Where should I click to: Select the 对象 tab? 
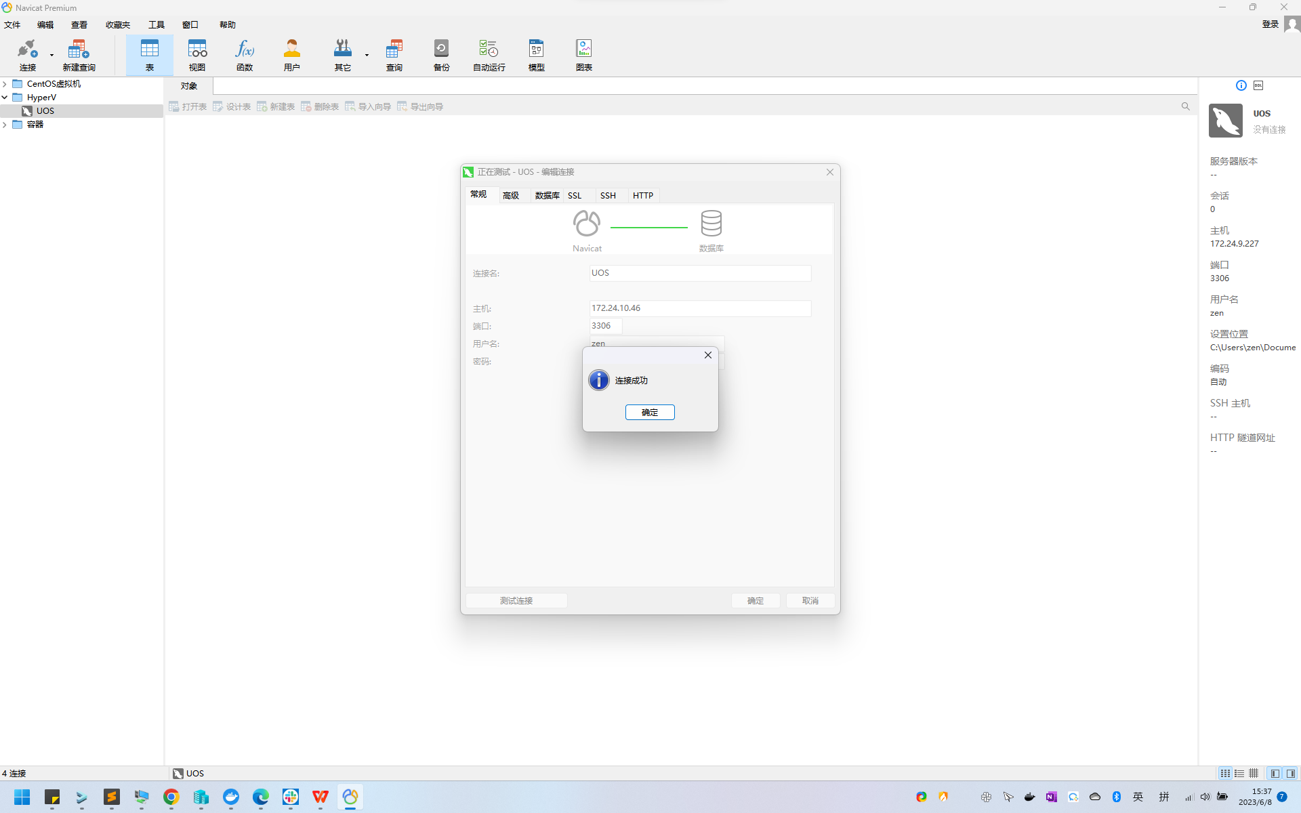(x=189, y=86)
